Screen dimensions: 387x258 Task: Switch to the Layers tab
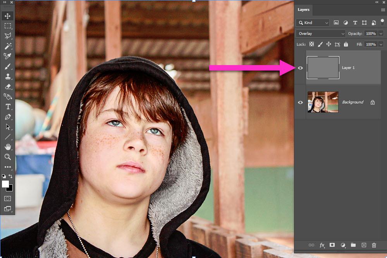pyautogui.click(x=303, y=10)
